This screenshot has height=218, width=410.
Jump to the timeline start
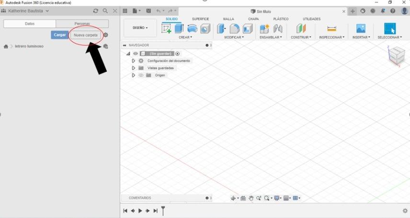coord(125,211)
